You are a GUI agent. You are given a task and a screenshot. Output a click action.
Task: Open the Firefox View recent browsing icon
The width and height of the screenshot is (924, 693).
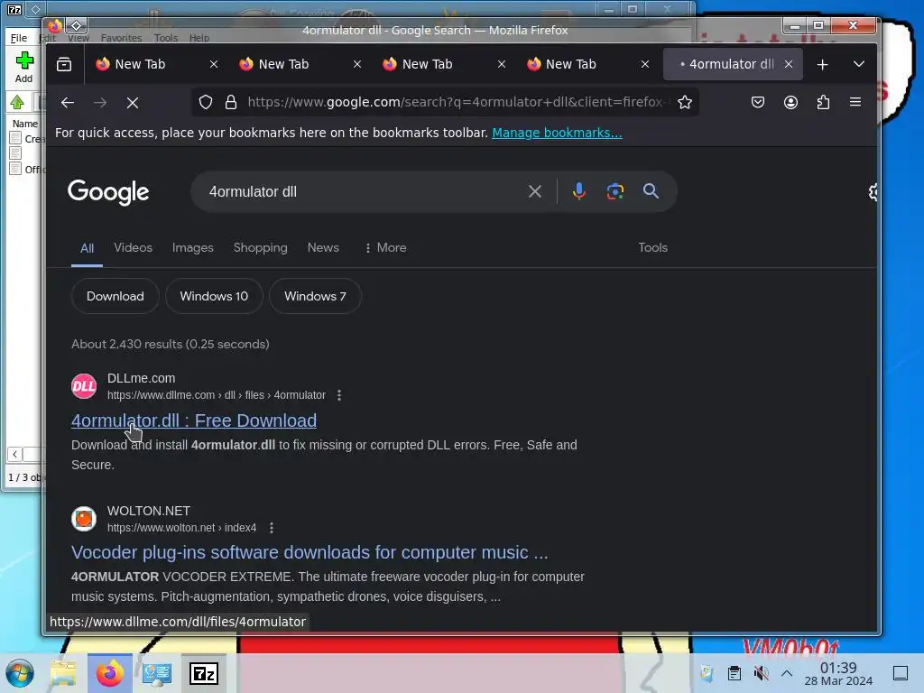coord(64,64)
